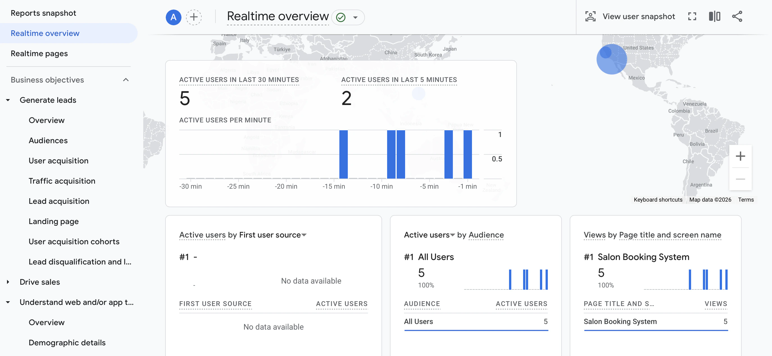772x356 pixels.
Task: Collapse the Business objectives section
Action: pyautogui.click(x=126, y=80)
